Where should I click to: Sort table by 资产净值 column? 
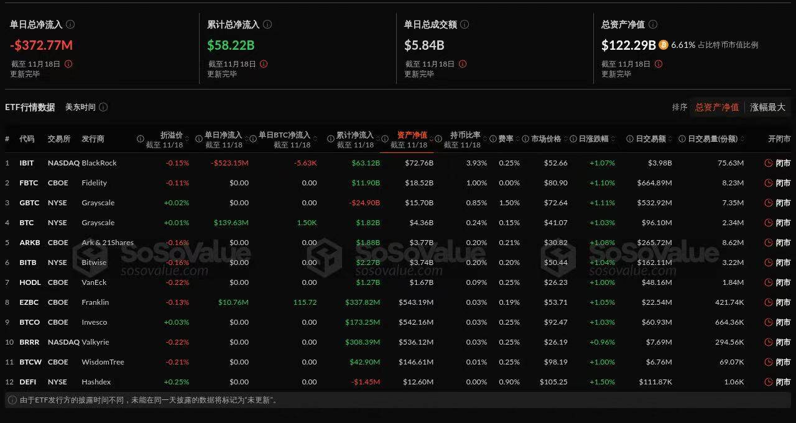pyautogui.click(x=412, y=136)
